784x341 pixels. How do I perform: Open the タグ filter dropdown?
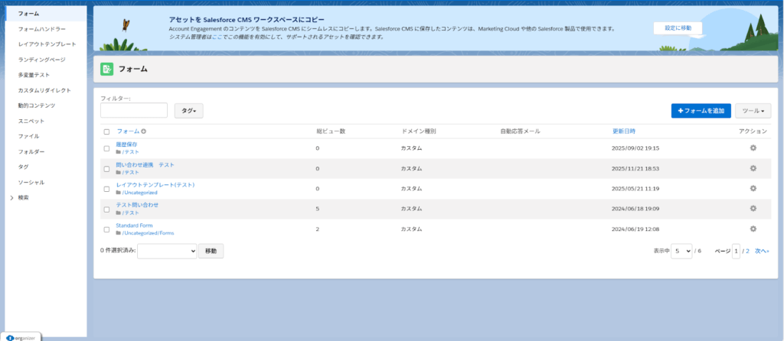point(189,111)
